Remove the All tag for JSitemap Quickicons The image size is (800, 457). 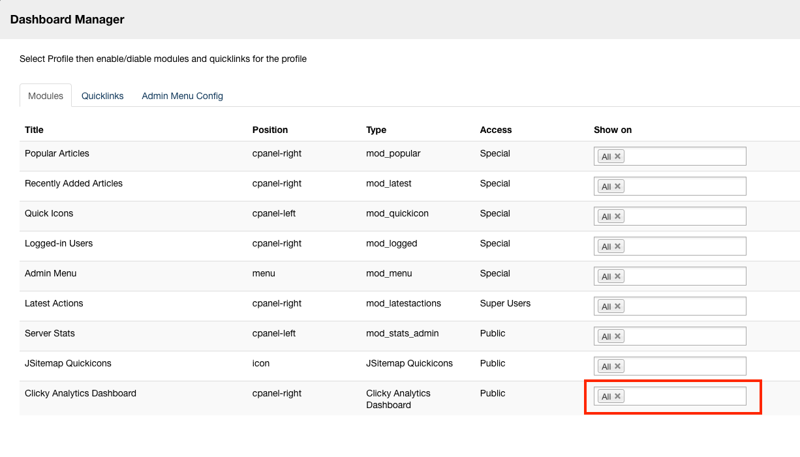[617, 366]
